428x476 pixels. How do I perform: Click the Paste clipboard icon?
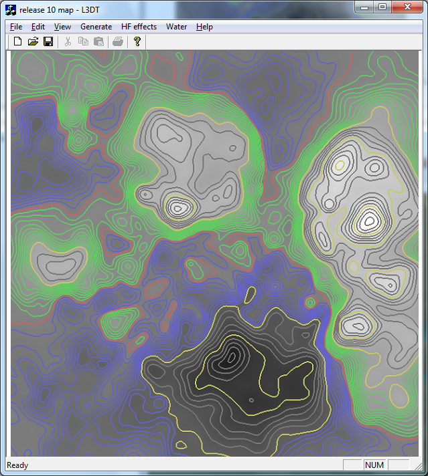coord(98,41)
